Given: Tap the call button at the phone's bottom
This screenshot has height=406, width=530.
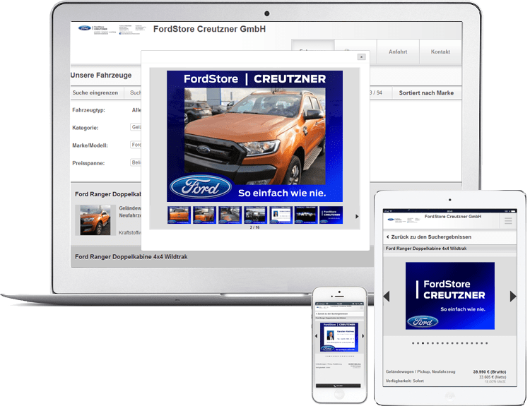Looking at the screenshot, I should (x=338, y=386).
